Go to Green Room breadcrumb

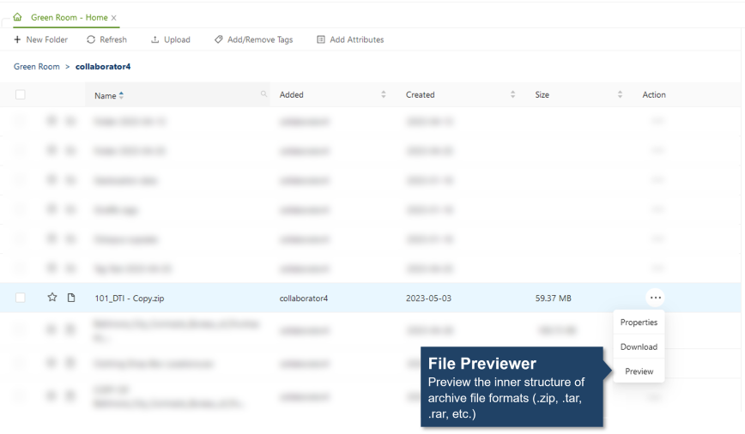(x=37, y=67)
